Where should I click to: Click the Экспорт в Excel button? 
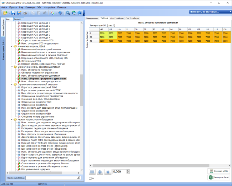click(x=219, y=177)
